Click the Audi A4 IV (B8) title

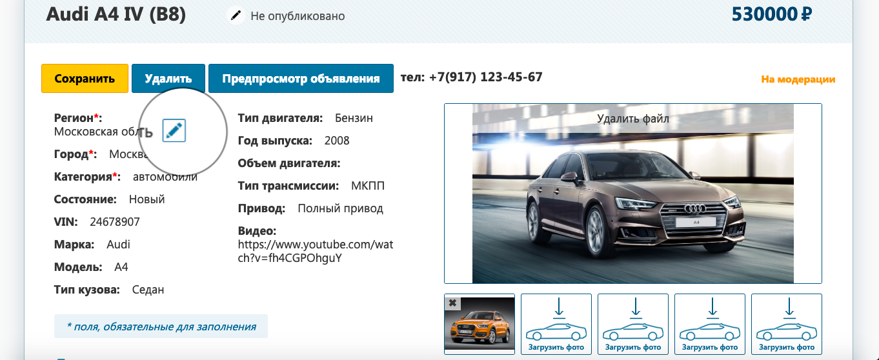point(116,14)
